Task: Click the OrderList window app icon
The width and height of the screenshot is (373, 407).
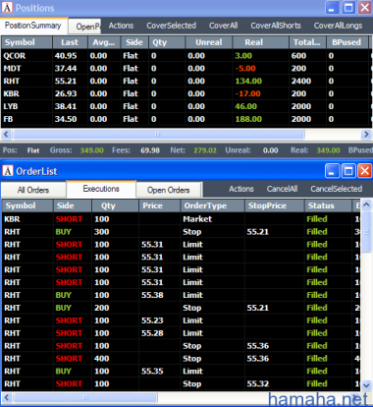Action: pyautogui.click(x=8, y=171)
